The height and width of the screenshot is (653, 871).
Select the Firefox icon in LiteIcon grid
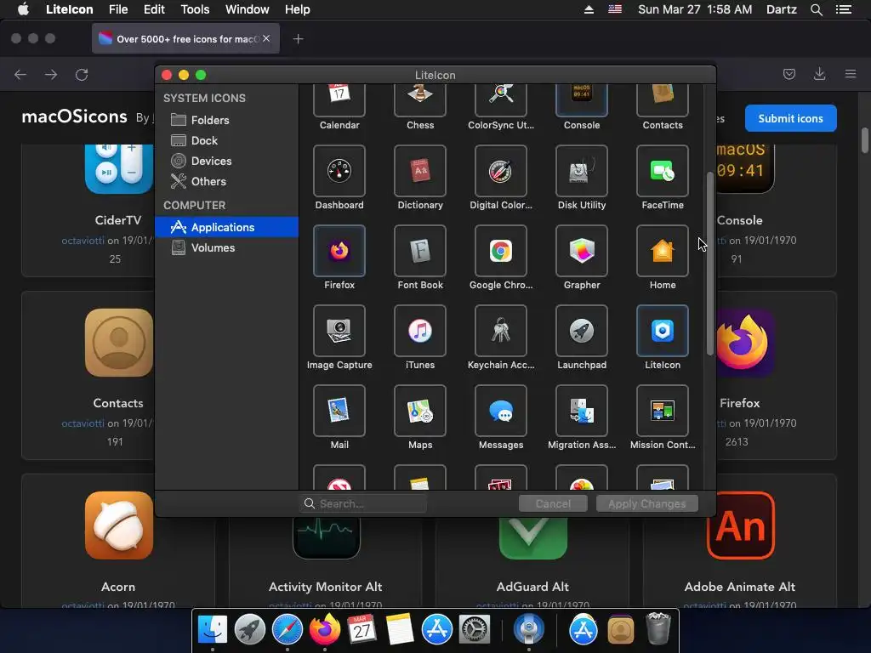pyautogui.click(x=339, y=251)
